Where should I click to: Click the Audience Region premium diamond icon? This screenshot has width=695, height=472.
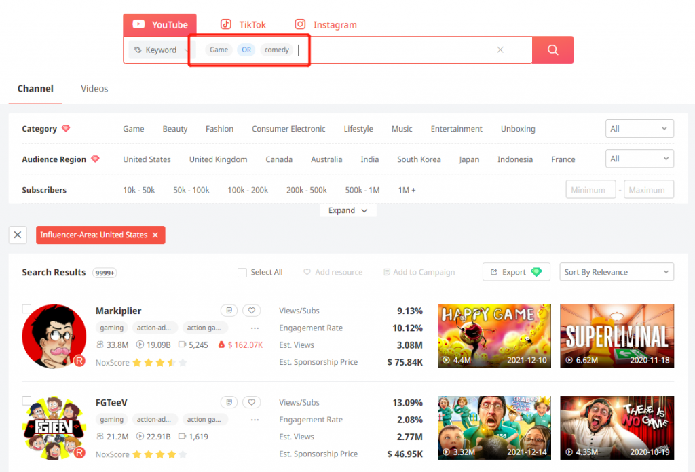pyautogui.click(x=95, y=159)
